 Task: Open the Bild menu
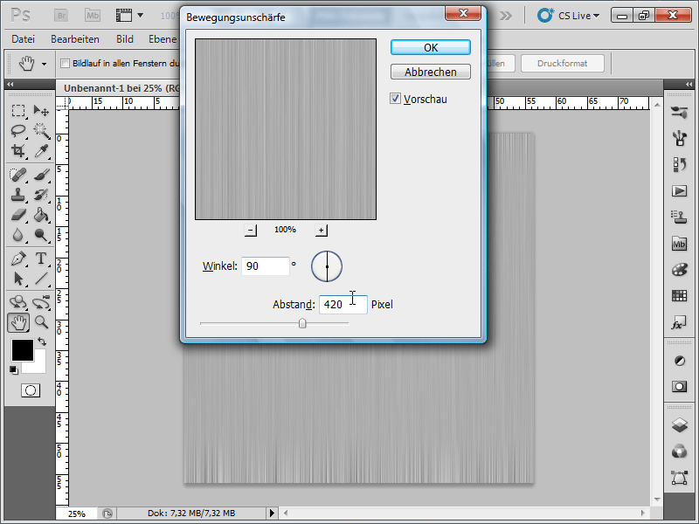125,39
